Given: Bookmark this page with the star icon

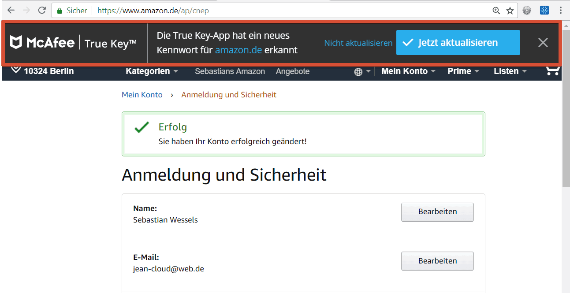Looking at the screenshot, I should pos(510,11).
